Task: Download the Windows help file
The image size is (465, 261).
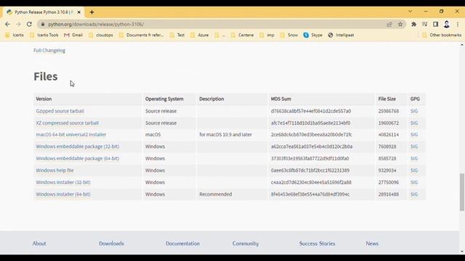Action: [x=54, y=170]
